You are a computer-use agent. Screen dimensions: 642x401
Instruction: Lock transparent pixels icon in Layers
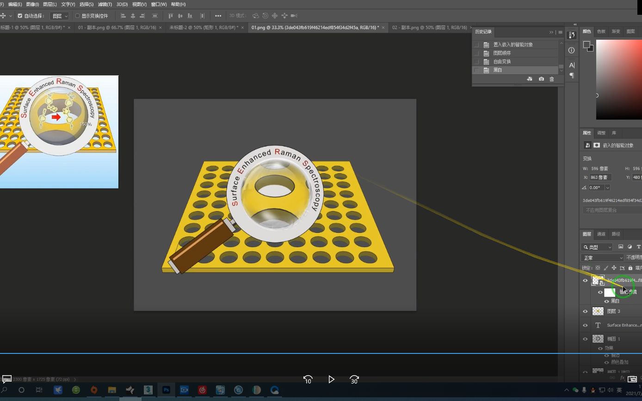598,268
